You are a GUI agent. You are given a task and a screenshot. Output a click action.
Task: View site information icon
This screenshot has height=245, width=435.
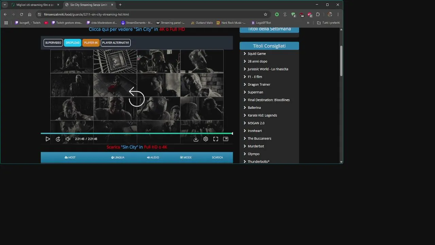pos(39,14)
